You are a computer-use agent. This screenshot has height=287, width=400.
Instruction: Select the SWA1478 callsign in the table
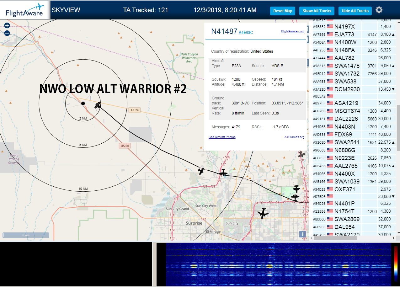(347, 66)
